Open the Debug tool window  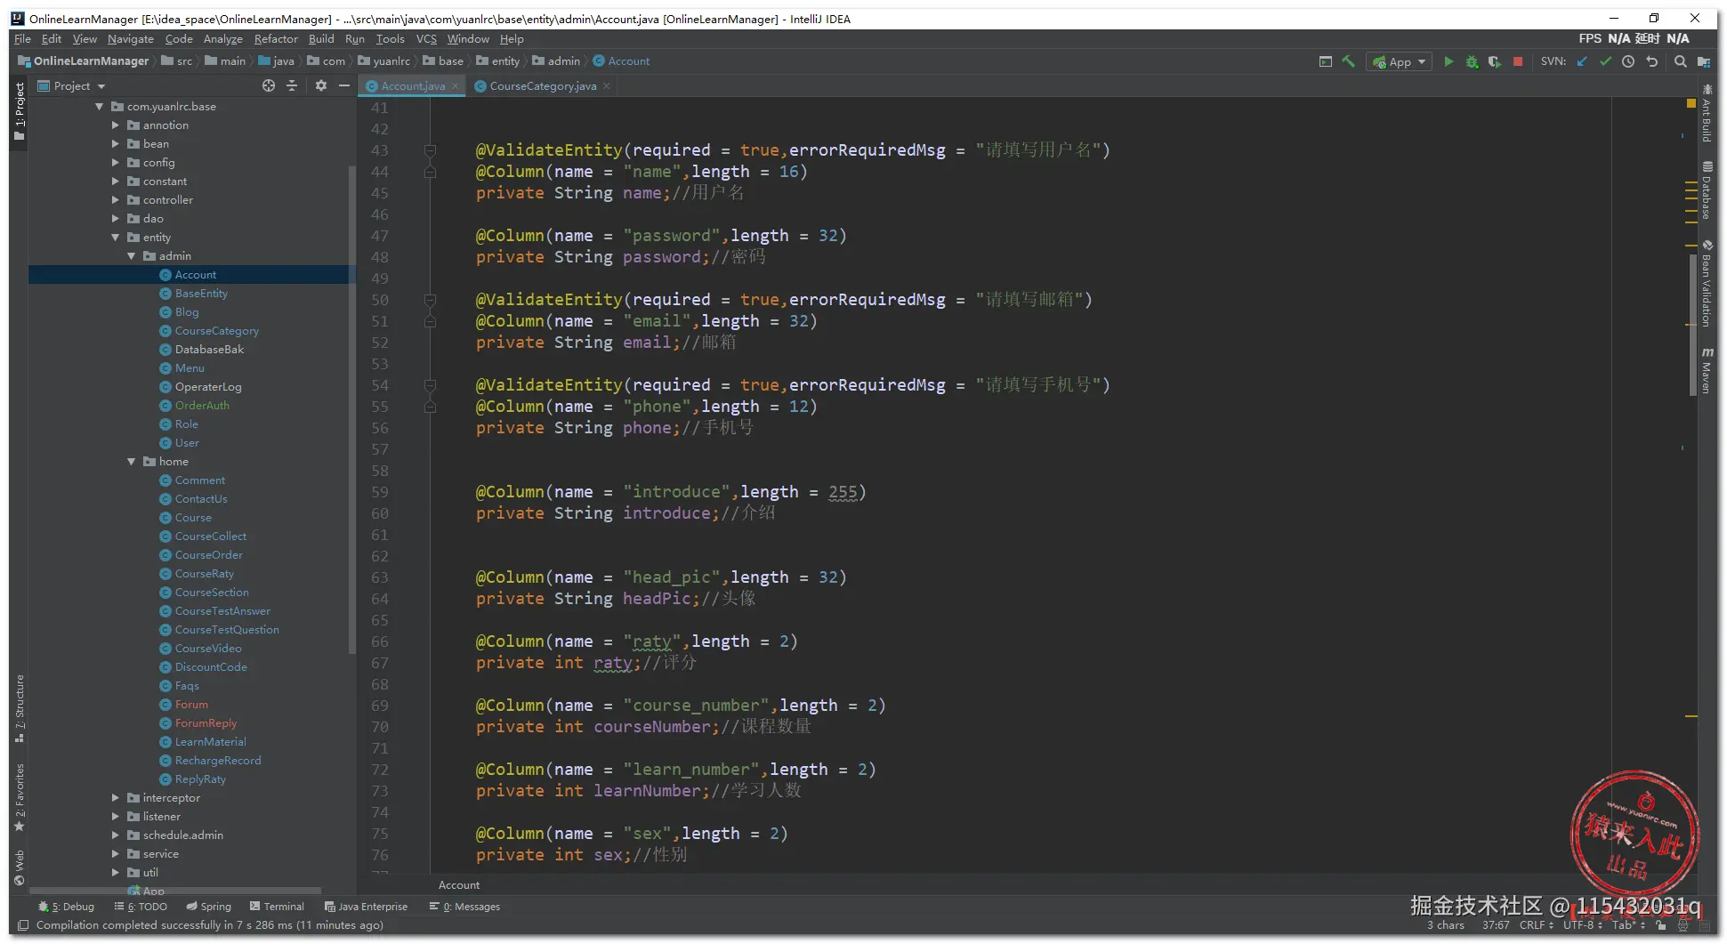(66, 907)
